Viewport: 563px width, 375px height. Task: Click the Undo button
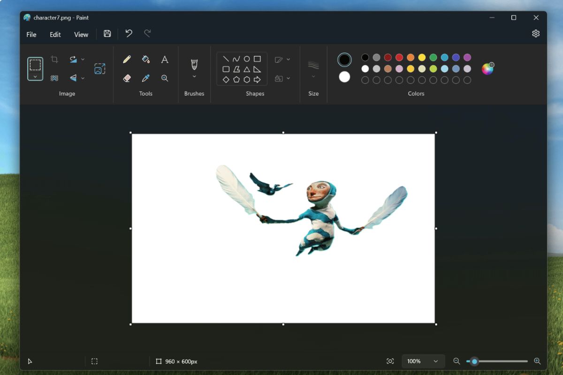(129, 33)
